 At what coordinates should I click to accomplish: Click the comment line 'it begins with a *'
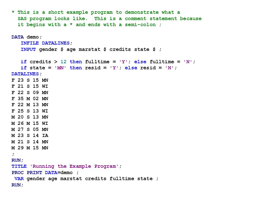(89, 25)
